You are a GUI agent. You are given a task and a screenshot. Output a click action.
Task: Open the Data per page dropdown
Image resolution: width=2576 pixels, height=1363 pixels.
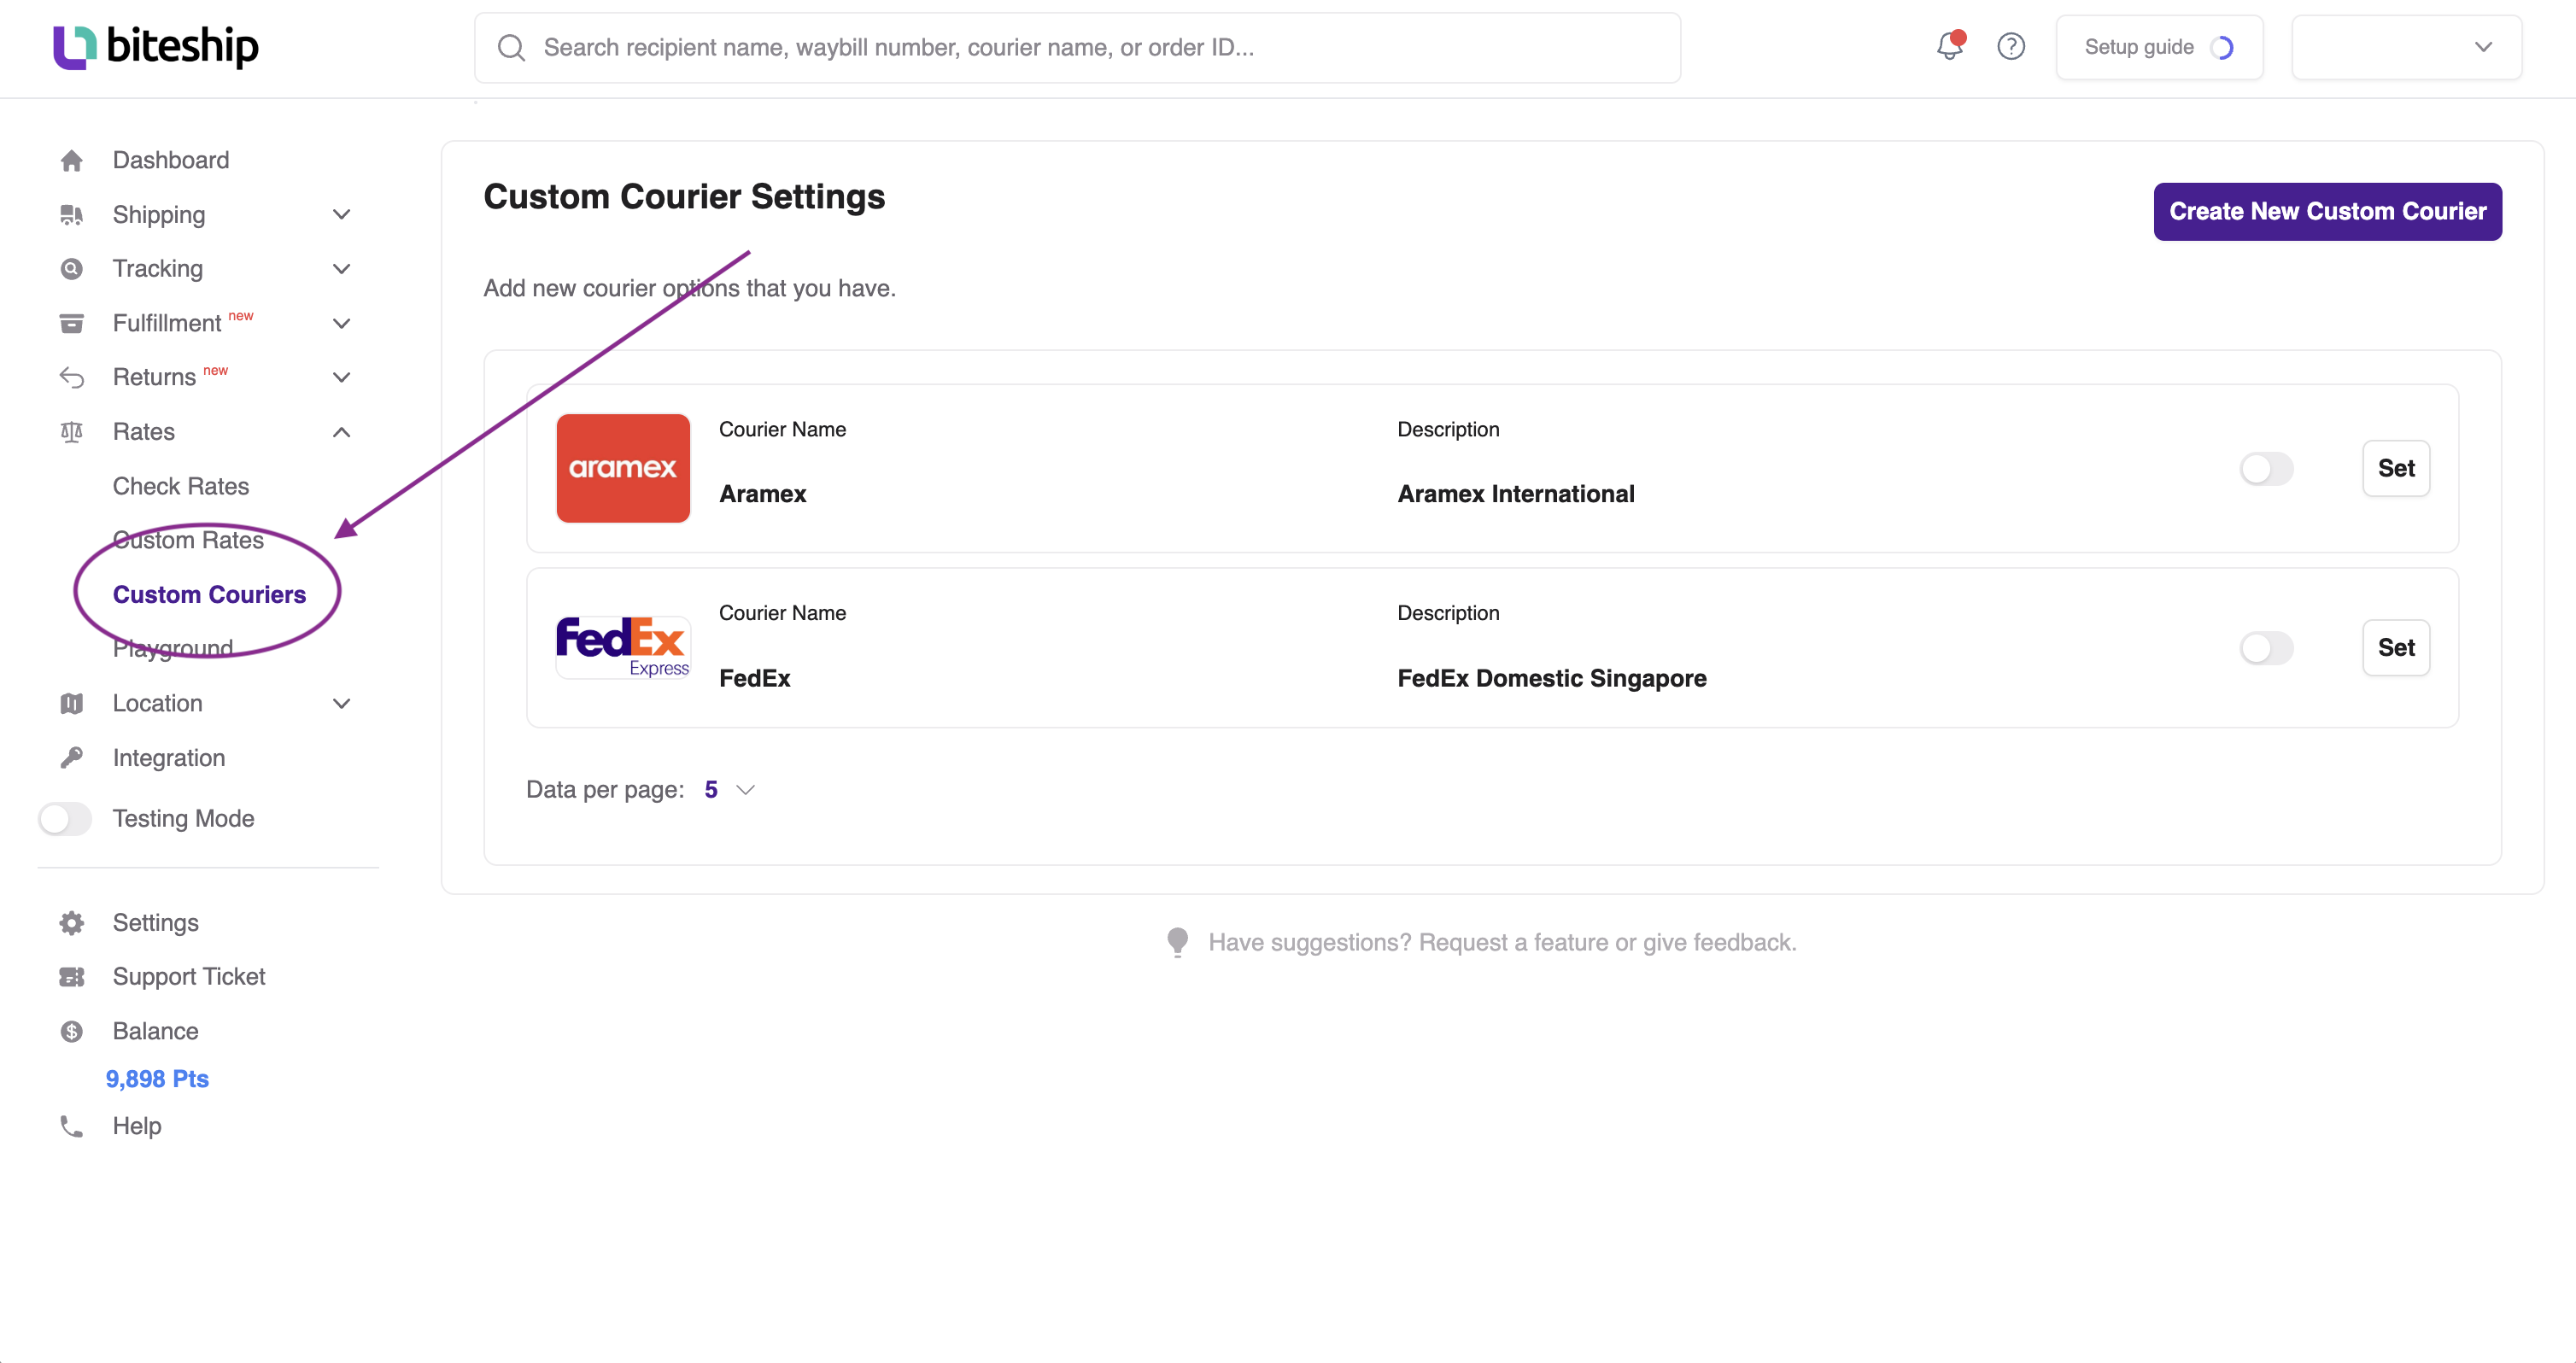730,790
